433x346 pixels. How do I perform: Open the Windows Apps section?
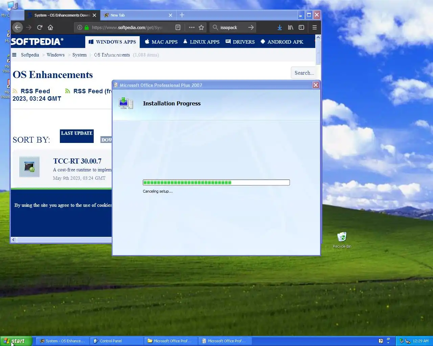pyautogui.click(x=112, y=42)
